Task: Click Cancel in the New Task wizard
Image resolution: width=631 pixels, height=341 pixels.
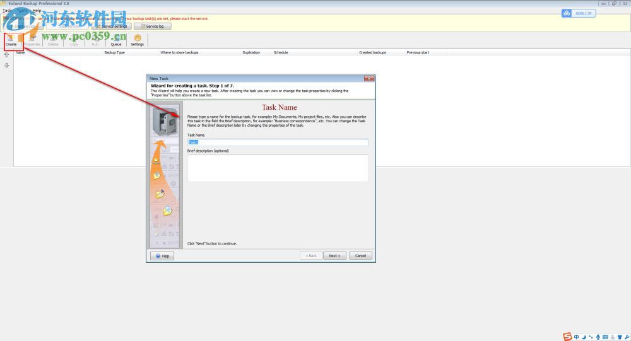Action: [x=360, y=256]
